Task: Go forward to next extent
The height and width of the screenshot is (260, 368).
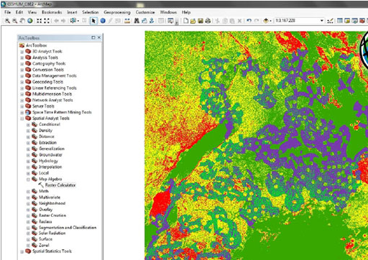Action: pos(63,21)
